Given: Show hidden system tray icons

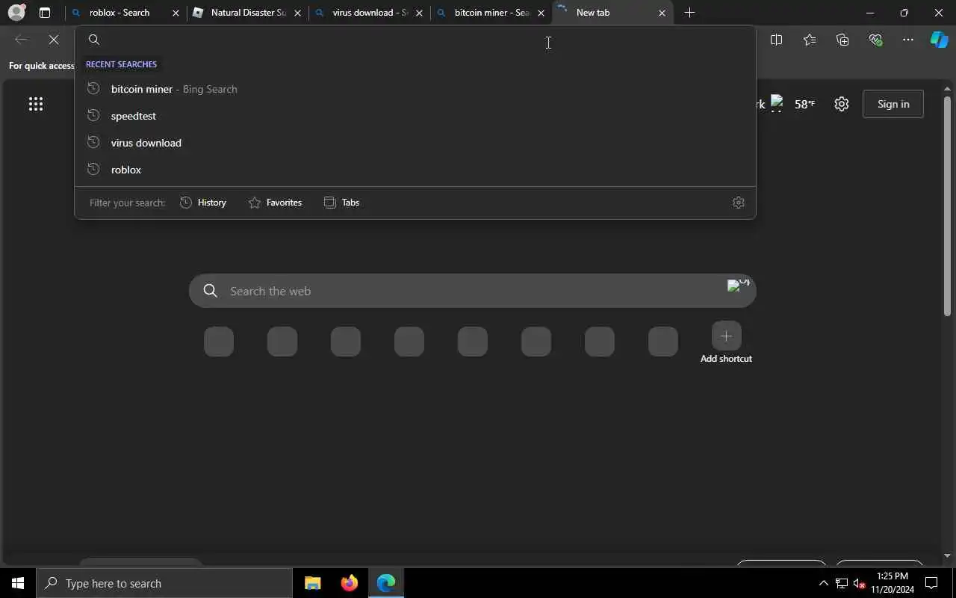Looking at the screenshot, I should point(824,583).
